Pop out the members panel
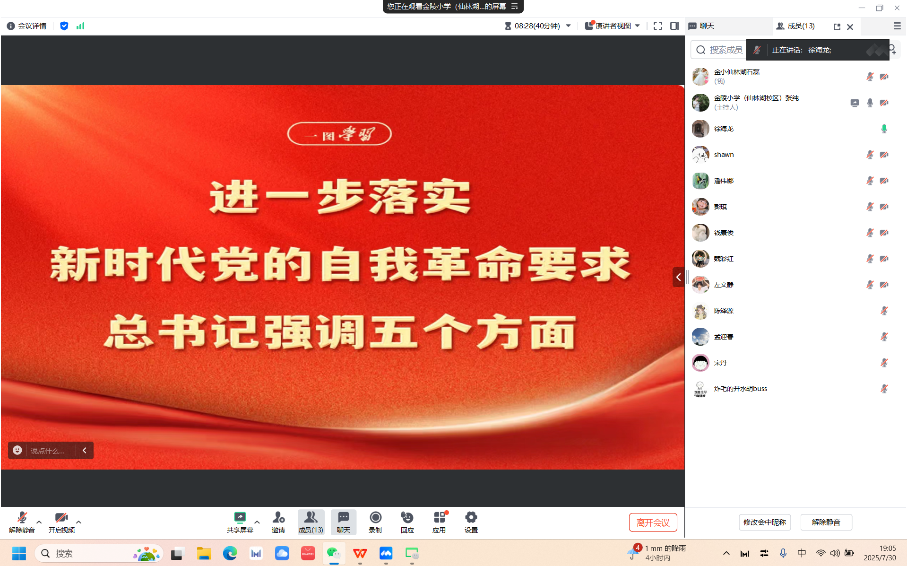This screenshot has width=907, height=566. pyautogui.click(x=837, y=26)
